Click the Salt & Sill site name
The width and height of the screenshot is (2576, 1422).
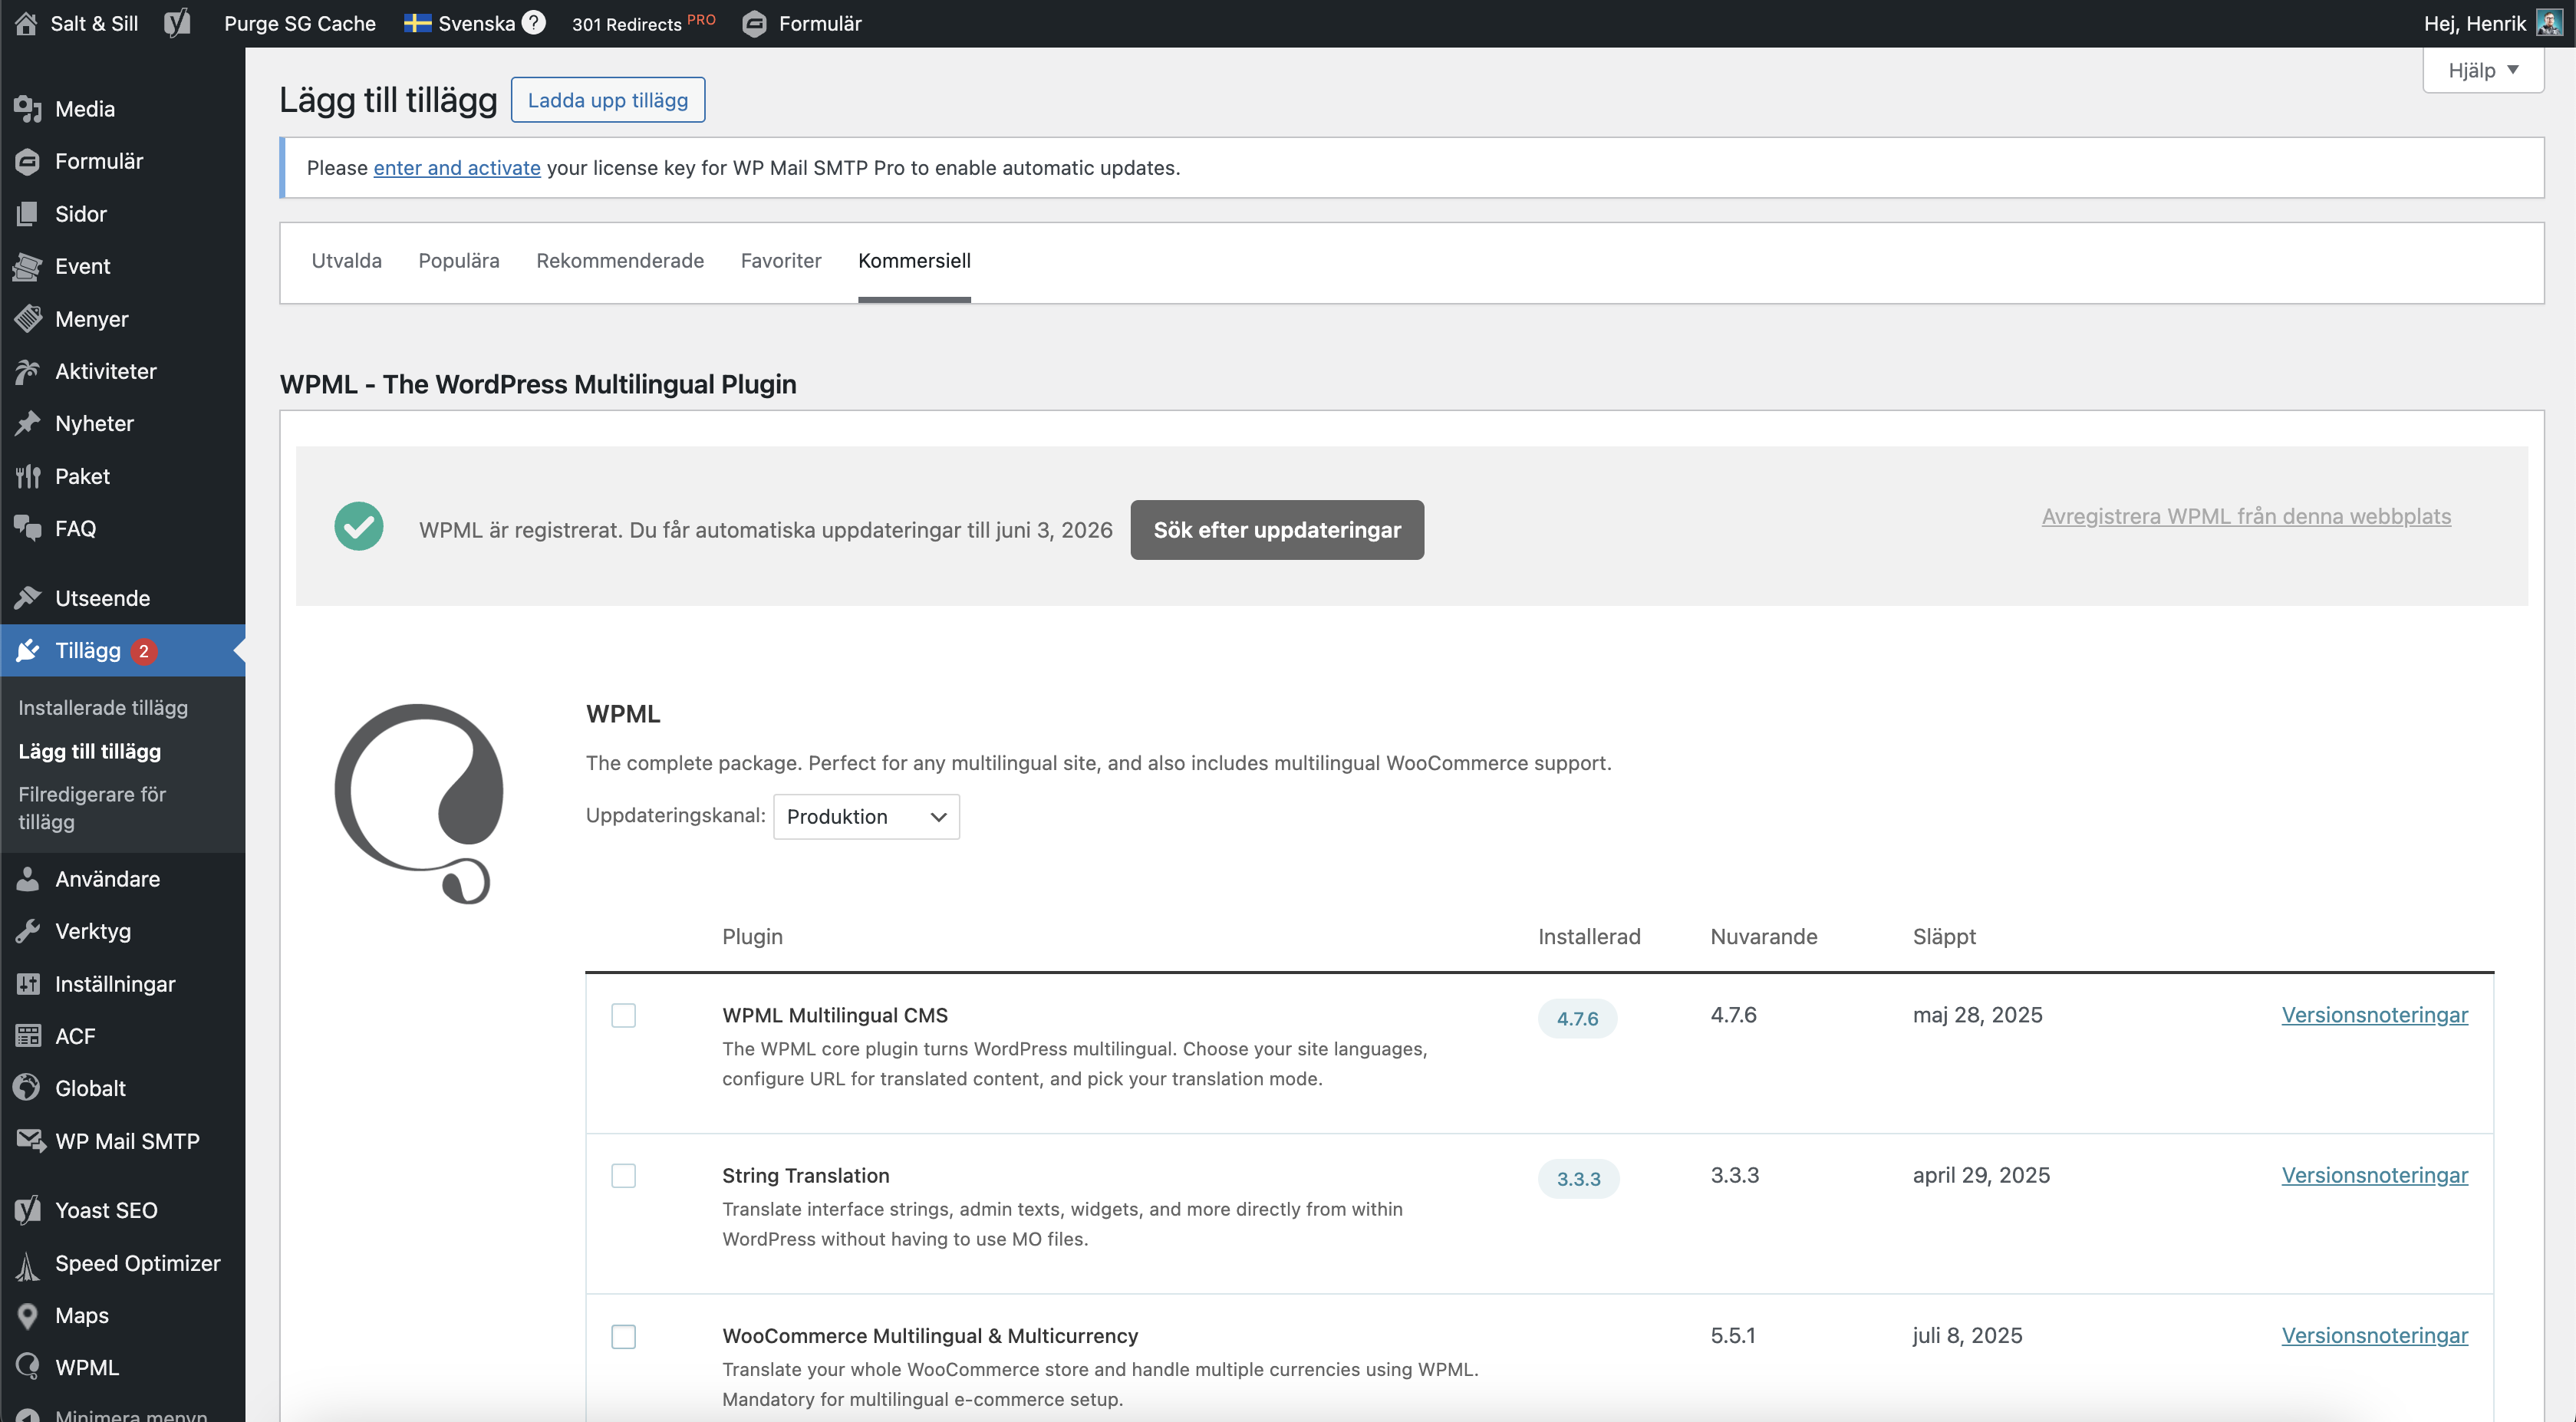pyautogui.click(x=94, y=23)
